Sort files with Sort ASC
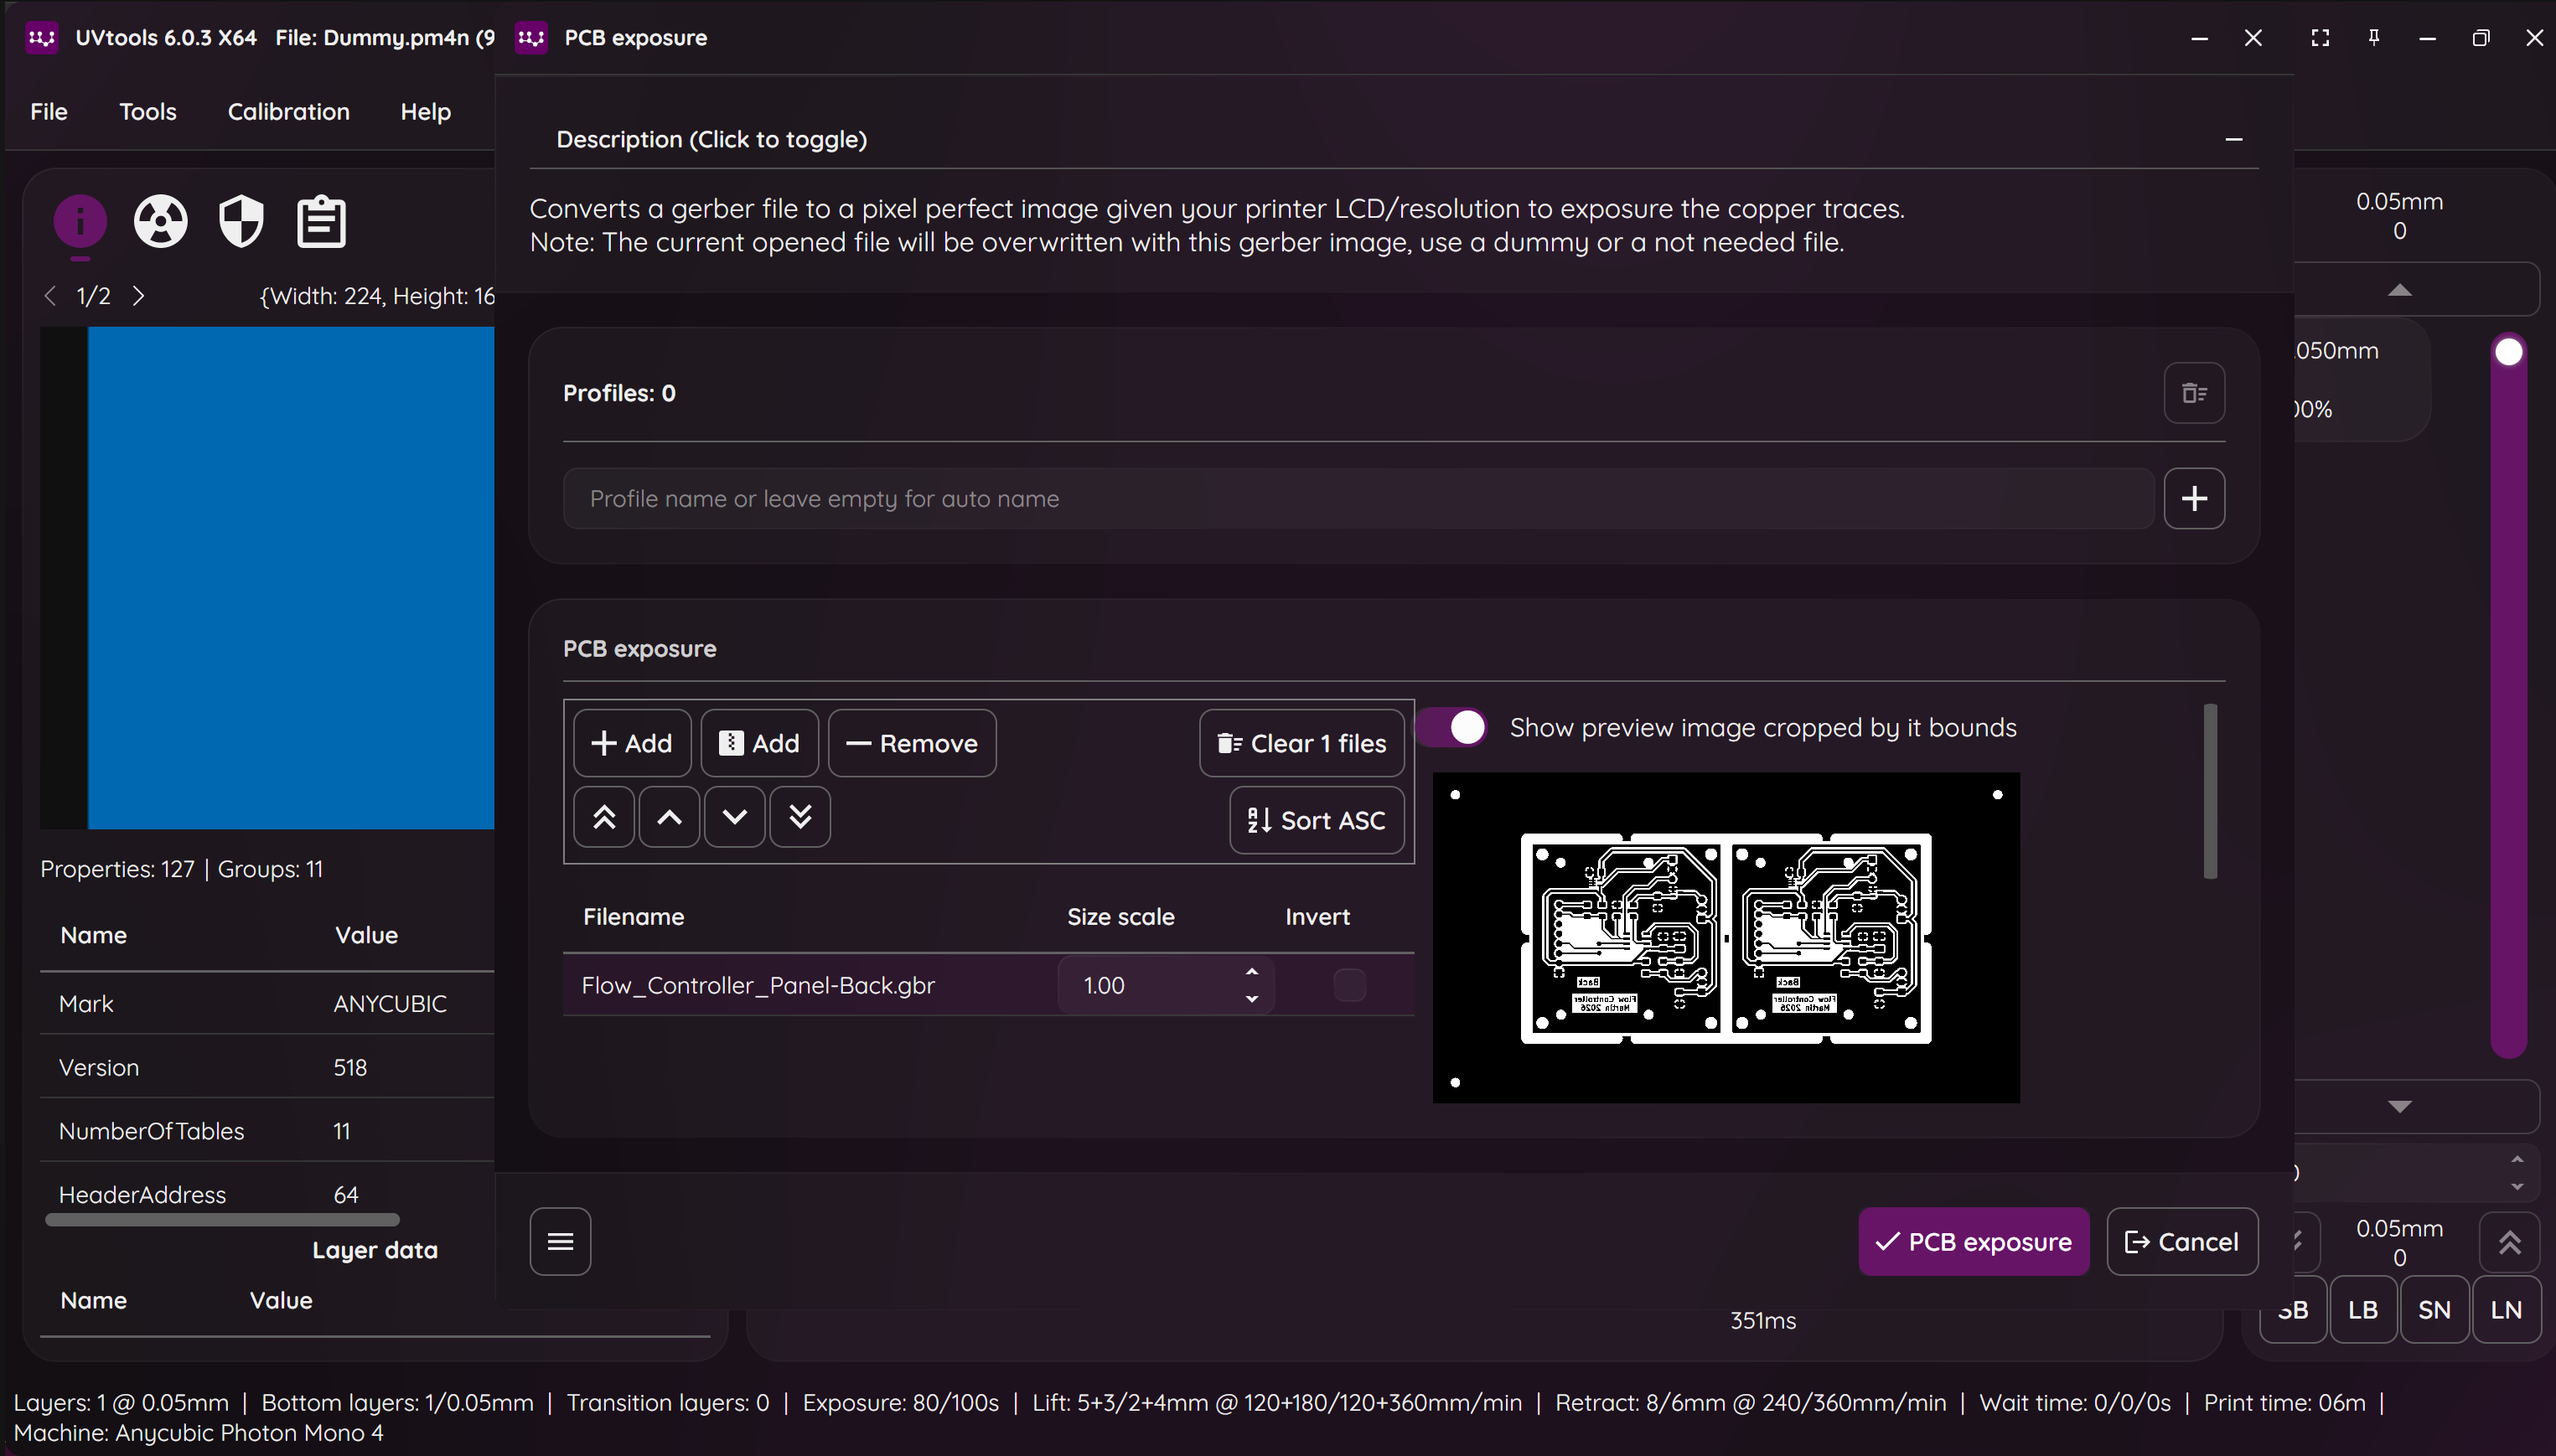2556x1456 pixels. [1317, 820]
